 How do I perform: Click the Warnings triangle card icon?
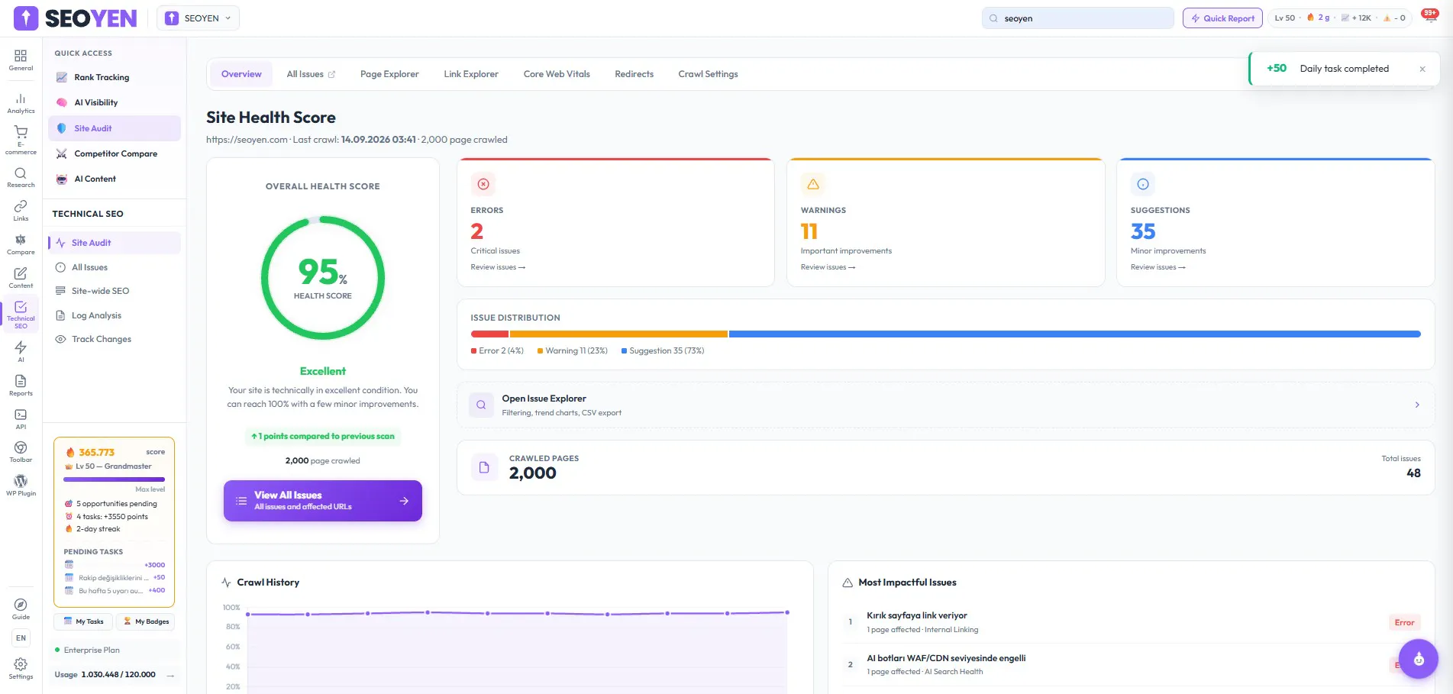click(813, 184)
